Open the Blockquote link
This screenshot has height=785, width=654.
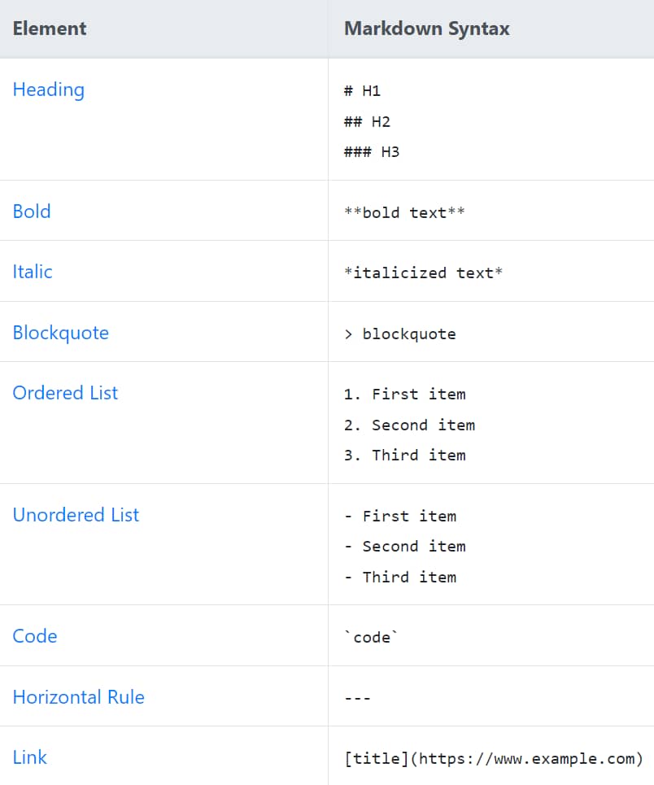[60, 333]
